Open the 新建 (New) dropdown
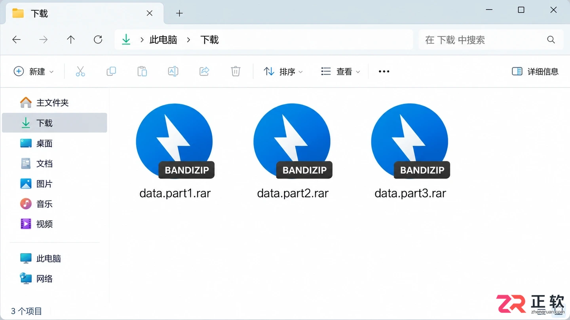 (x=33, y=72)
